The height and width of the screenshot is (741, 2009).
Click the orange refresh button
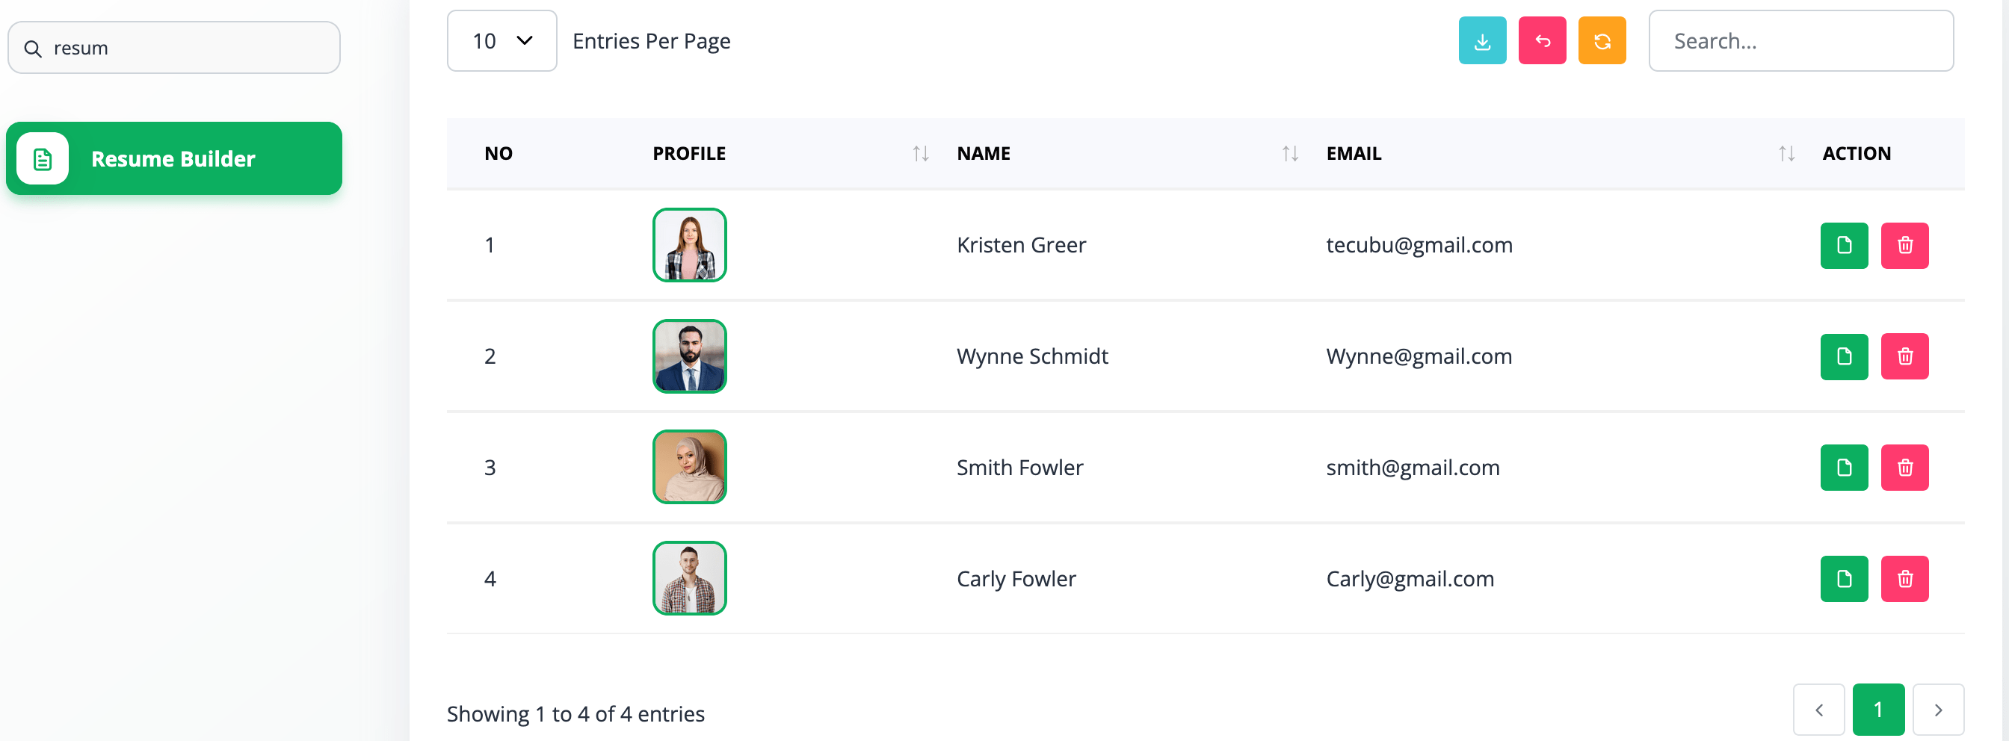[1602, 40]
